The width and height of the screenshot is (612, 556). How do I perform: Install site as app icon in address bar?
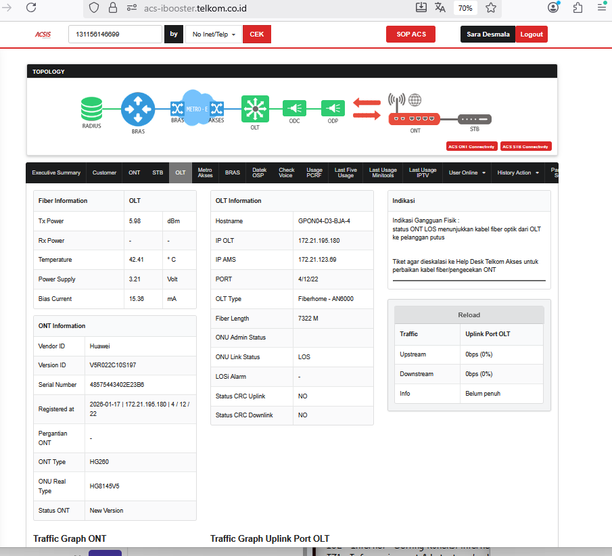(421, 7)
